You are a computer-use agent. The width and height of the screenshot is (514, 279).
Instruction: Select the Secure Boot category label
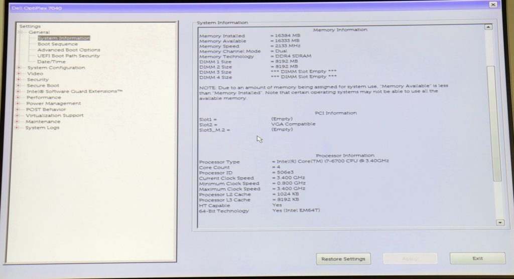43,85
